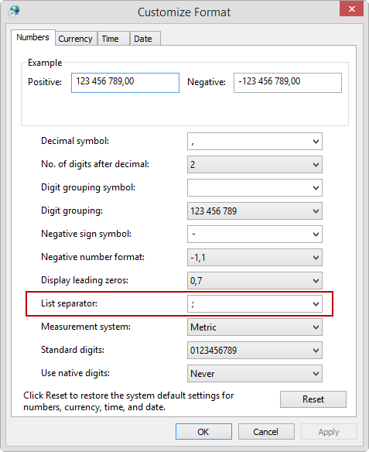Open the Negative number format dropdown
This screenshot has height=452, width=369.
click(255, 258)
